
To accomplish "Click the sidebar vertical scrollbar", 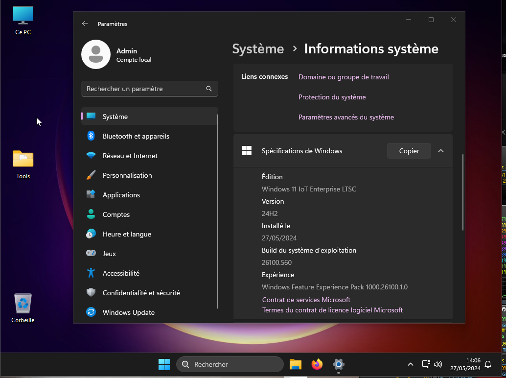I will coord(218,212).
